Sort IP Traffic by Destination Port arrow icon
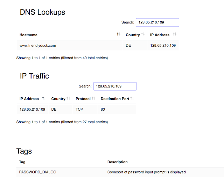The image size is (224, 180). click(x=132, y=98)
